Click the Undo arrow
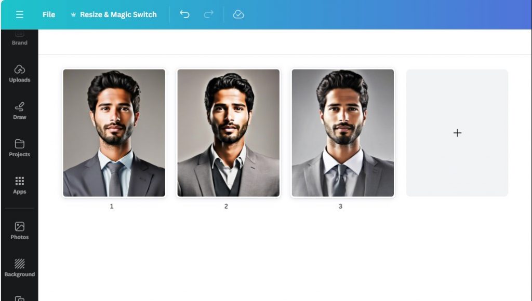Viewport: 532px width, 301px height. coord(184,15)
